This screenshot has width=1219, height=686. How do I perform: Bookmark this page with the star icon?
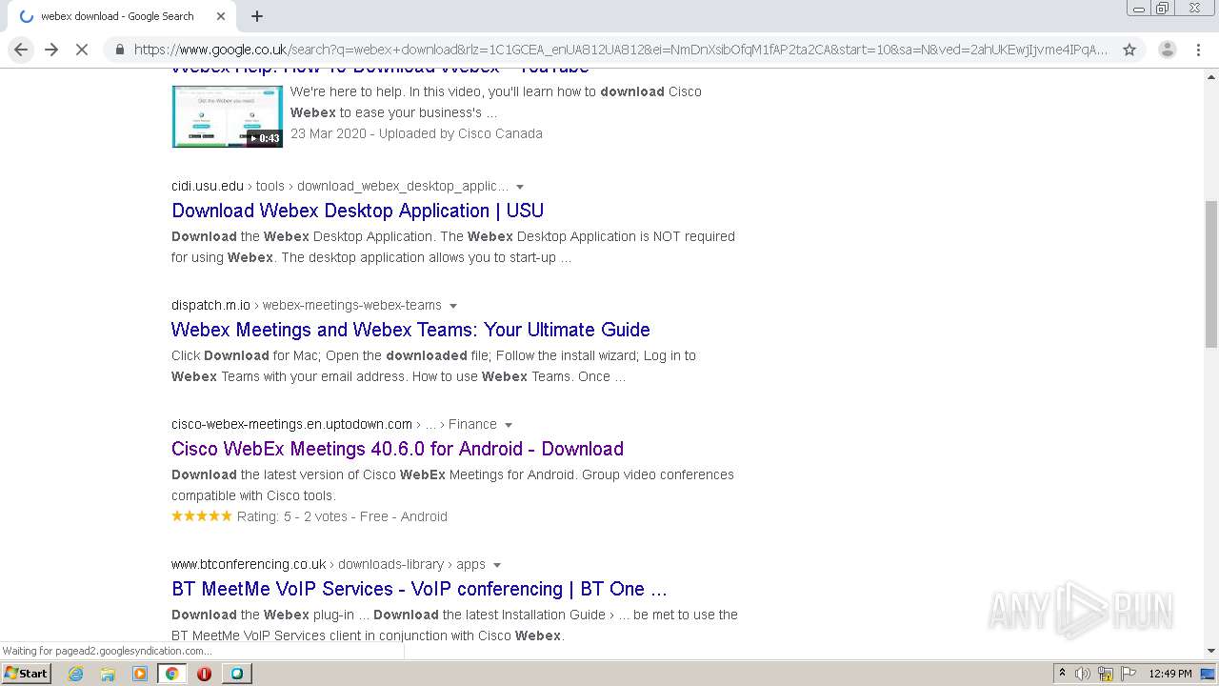[x=1129, y=50]
